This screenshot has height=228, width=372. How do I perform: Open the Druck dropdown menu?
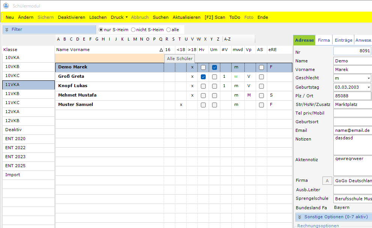coord(119,17)
